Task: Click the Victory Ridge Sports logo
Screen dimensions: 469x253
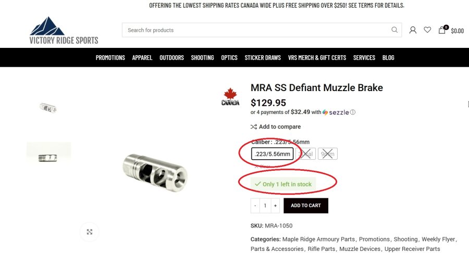Action: tap(64, 30)
